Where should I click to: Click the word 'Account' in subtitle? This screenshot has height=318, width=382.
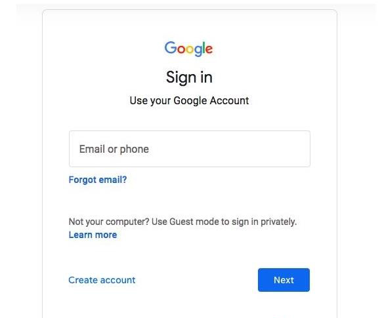229,100
